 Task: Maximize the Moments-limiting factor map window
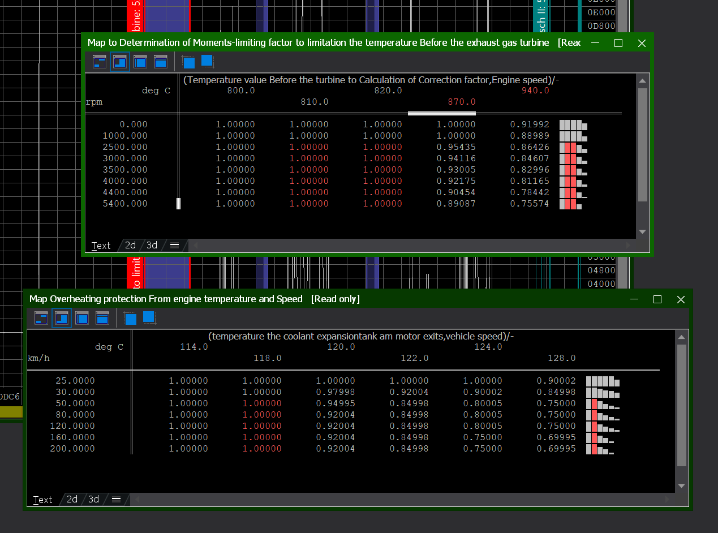tap(618, 43)
